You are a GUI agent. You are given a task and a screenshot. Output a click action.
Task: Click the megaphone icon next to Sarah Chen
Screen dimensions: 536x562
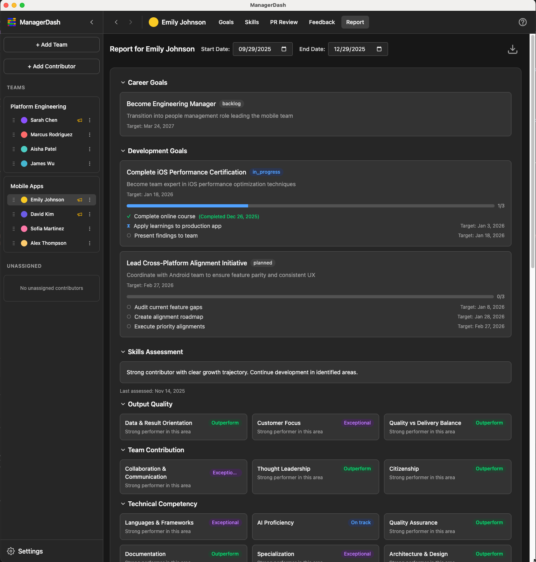tap(79, 120)
